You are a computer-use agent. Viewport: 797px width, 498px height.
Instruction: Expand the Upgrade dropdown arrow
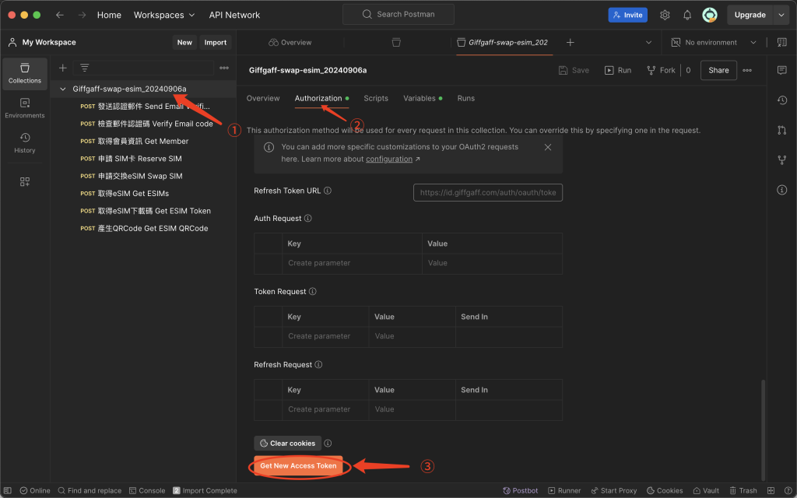[x=781, y=15]
